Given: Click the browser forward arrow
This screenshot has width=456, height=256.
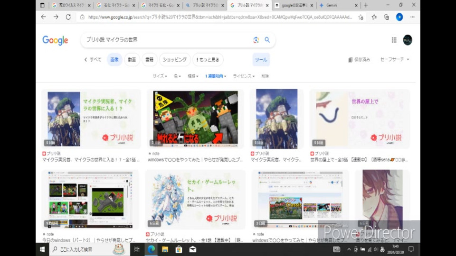Looking at the screenshot, I should click(x=56, y=17).
